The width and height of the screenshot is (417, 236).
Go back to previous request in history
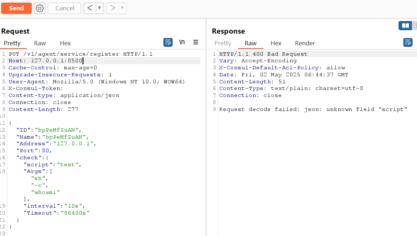tap(90, 8)
